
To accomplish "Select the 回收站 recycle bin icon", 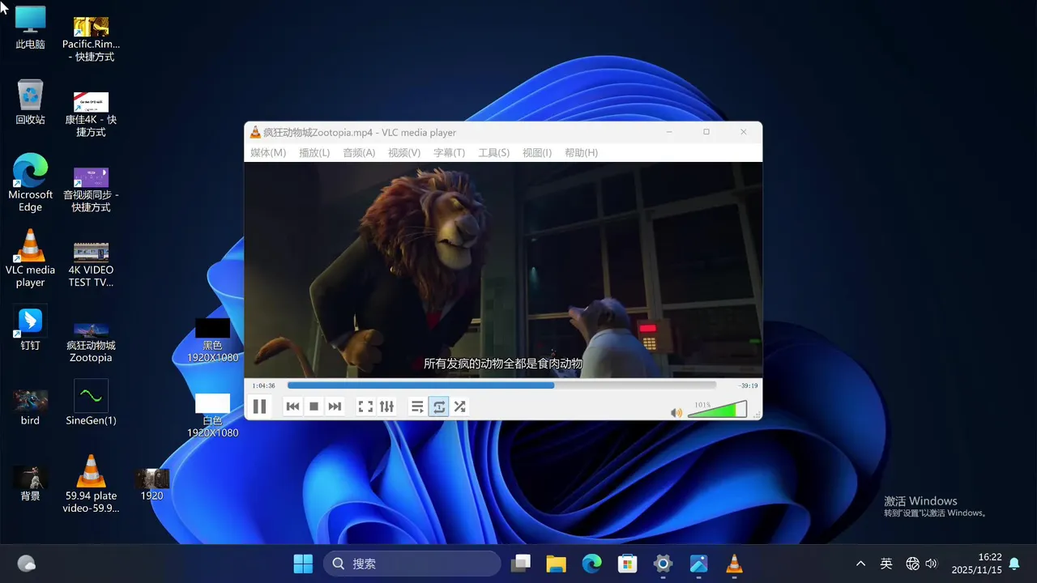I will (x=30, y=102).
